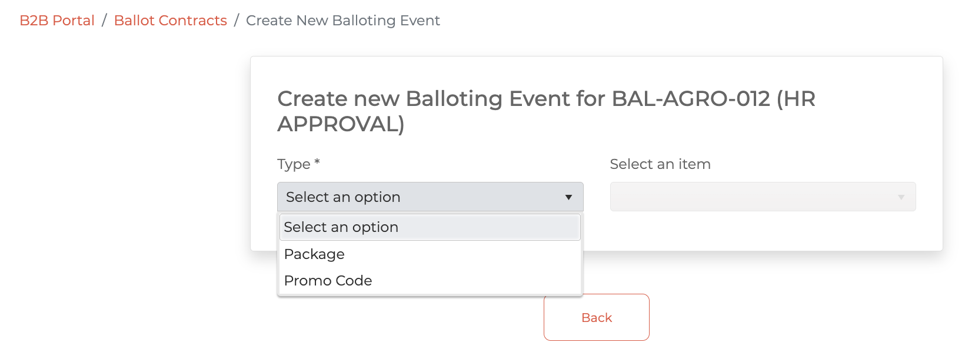
Task: Click the 'Promo Code' option text
Action: 328,281
